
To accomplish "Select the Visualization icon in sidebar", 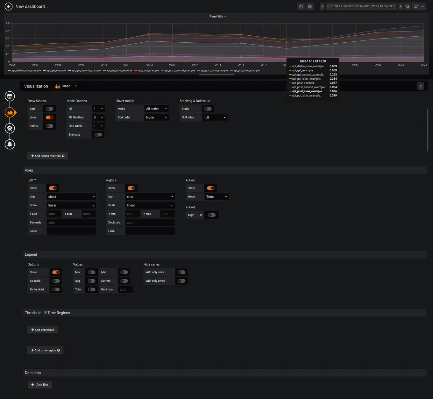I will tap(10, 112).
